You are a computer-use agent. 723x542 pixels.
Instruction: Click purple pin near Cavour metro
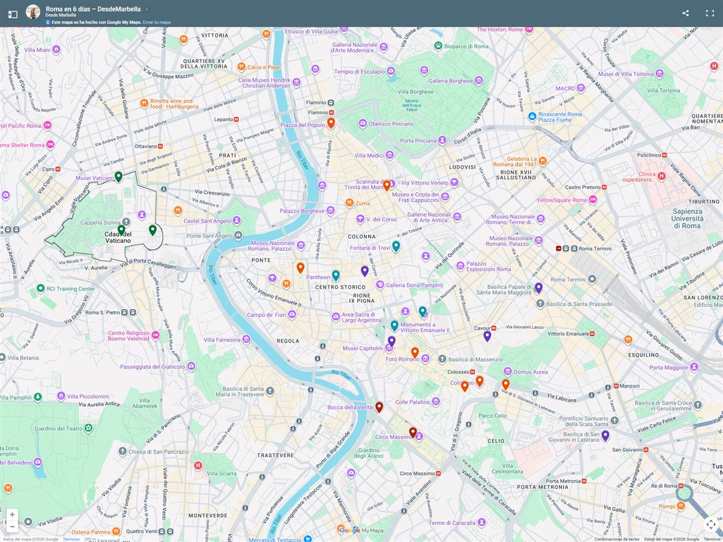(x=487, y=336)
